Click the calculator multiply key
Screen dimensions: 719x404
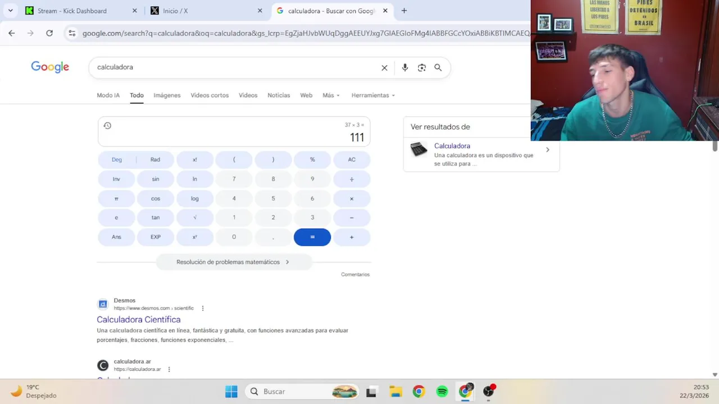pos(352,199)
